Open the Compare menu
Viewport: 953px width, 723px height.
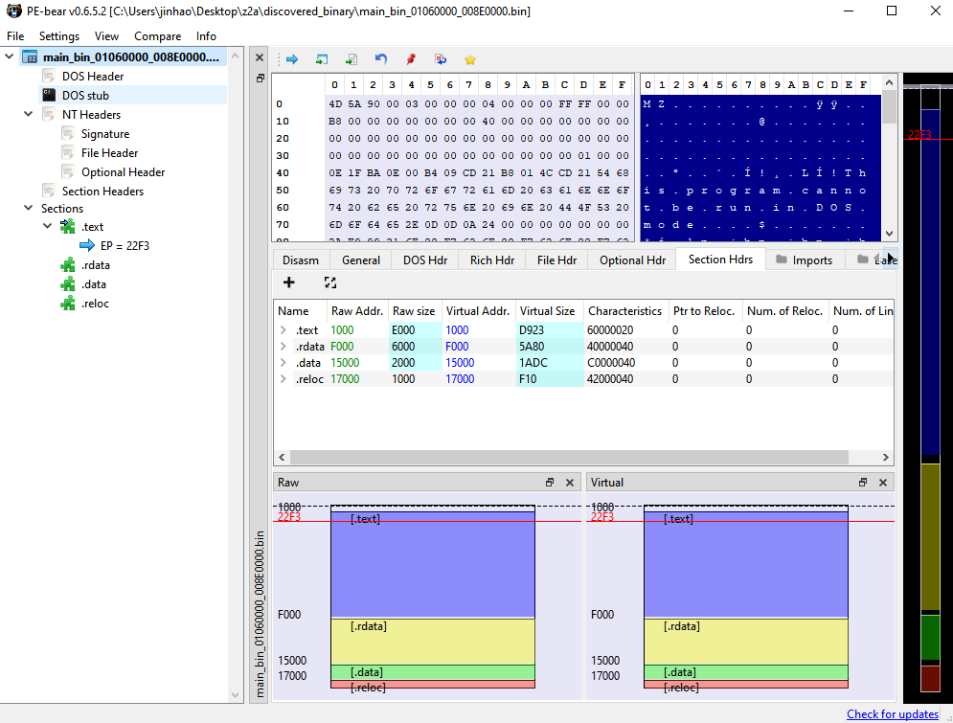[157, 36]
